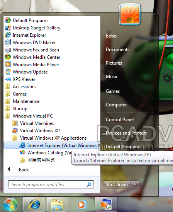Click the user account flower picture
The height and width of the screenshot is (212, 173).
click(130, 14)
